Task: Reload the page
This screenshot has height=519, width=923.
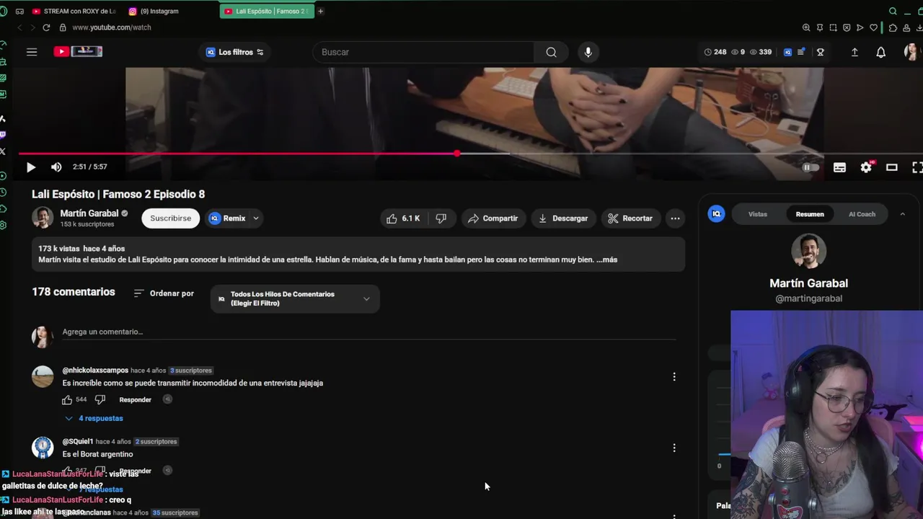Action: 46,27
